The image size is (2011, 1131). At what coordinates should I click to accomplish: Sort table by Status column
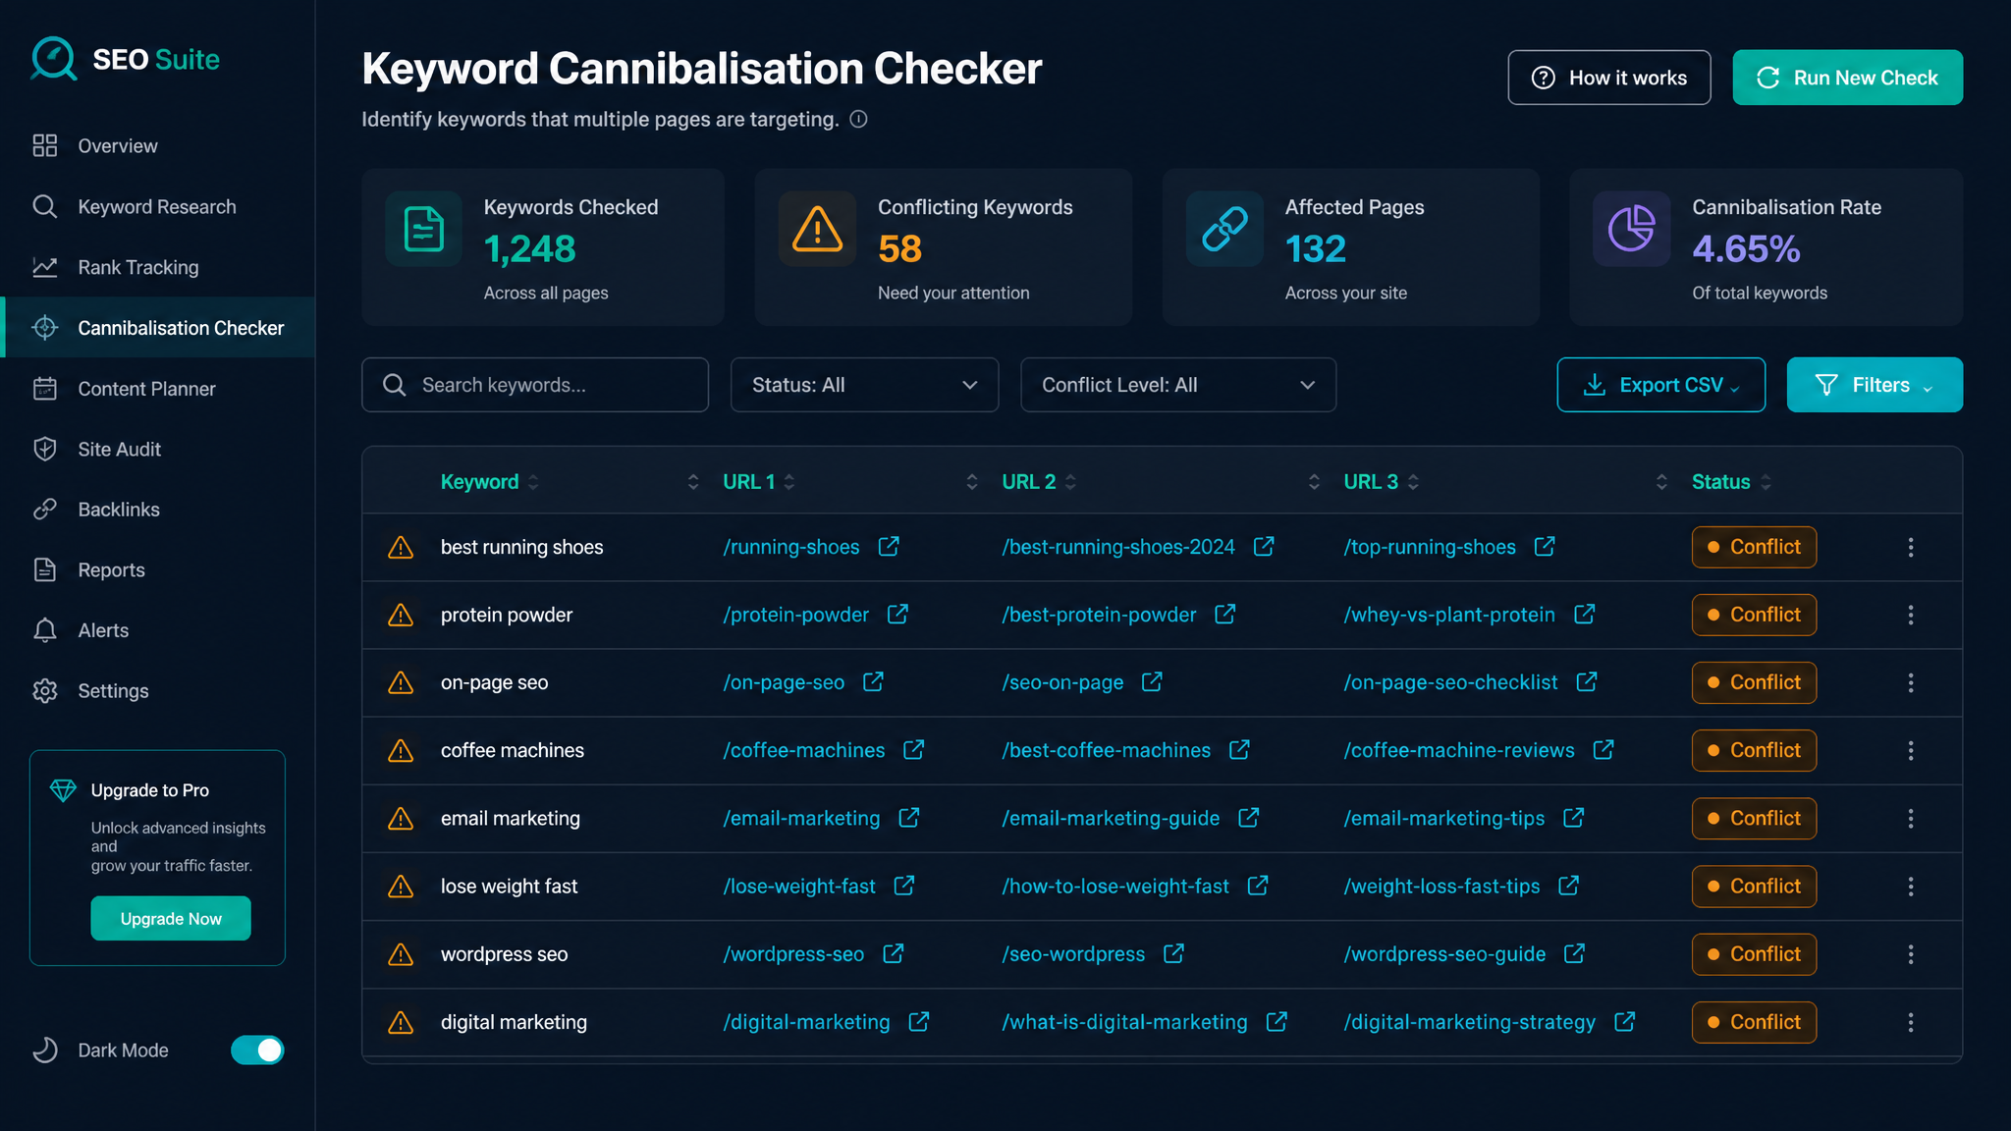pos(1731,482)
